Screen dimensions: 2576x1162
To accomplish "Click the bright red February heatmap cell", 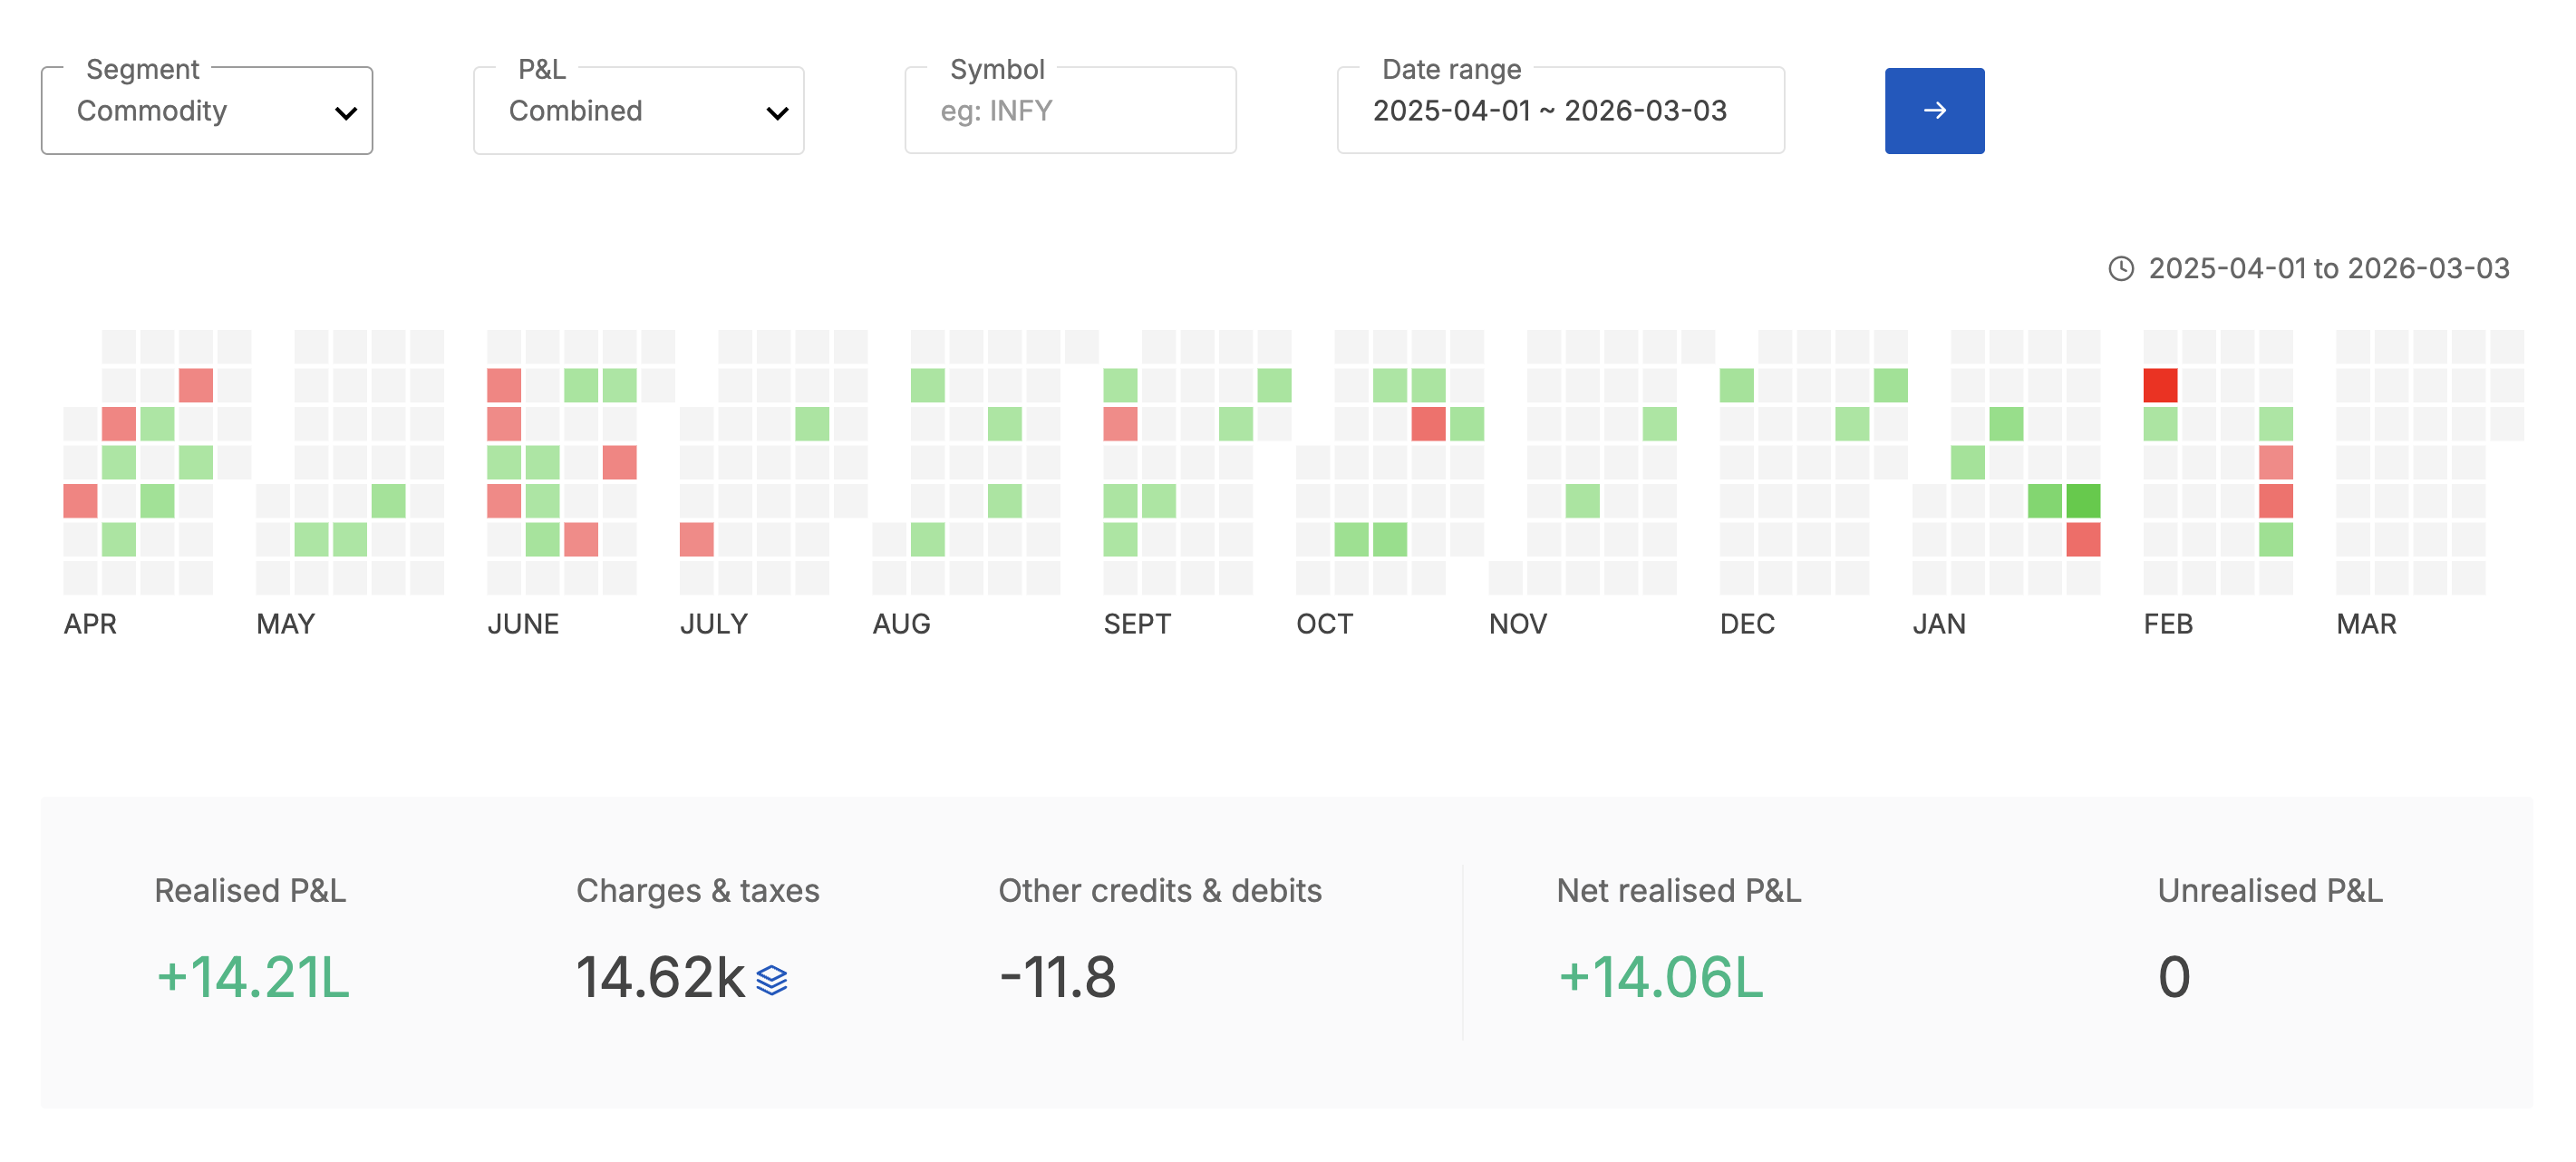I will pyautogui.click(x=2159, y=385).
